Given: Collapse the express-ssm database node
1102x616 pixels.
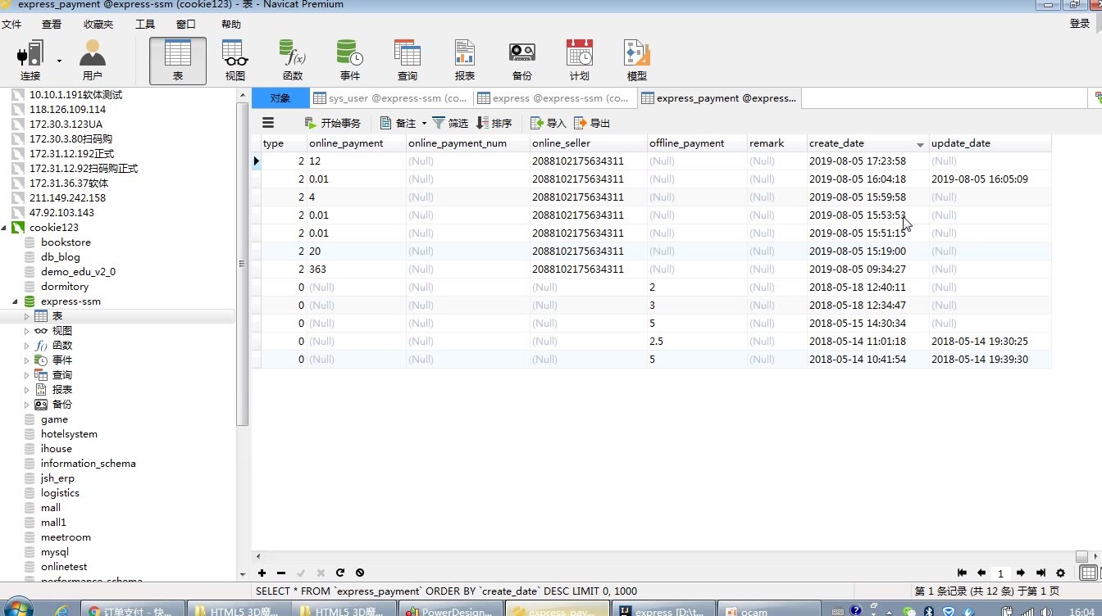Looking at the screenshot, I should pyautogui.click(x=16, y=301).
